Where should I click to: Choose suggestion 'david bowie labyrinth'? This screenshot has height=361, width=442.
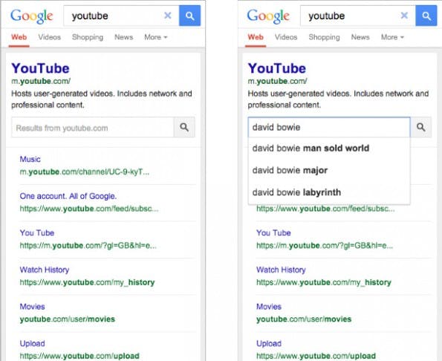pos(329,192)
